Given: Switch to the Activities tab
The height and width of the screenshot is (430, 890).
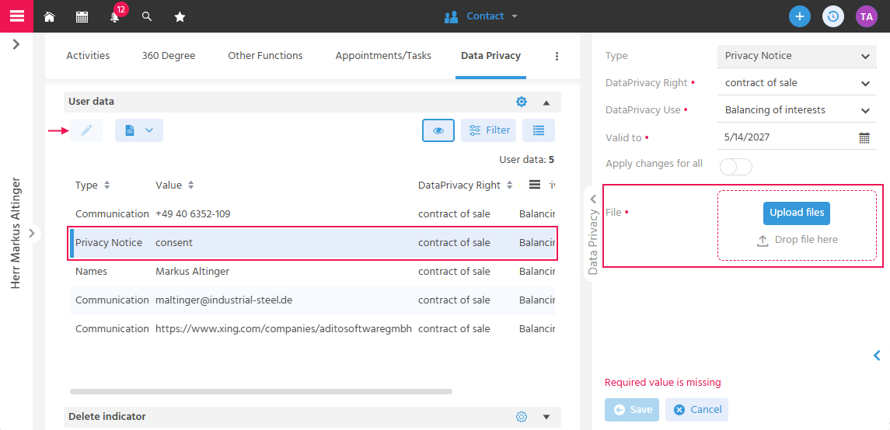Looking at the screenshot, I should tap(88, 56).
